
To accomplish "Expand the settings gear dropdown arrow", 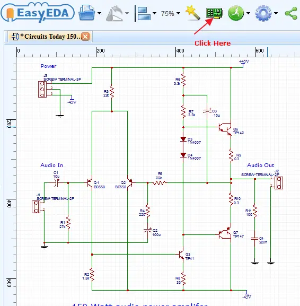I will coord(276,13).
